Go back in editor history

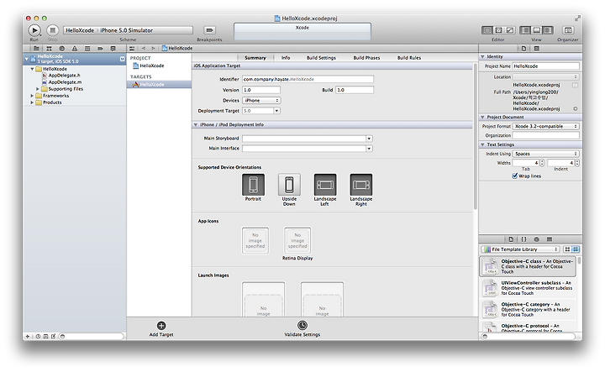pos(144,48)
